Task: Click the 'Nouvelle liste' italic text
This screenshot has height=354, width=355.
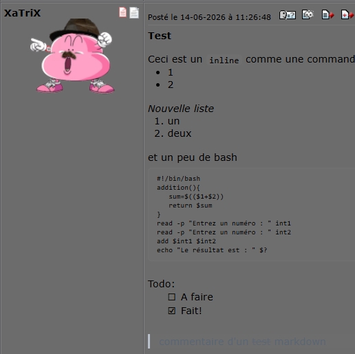Action: [x=181, y=109]
